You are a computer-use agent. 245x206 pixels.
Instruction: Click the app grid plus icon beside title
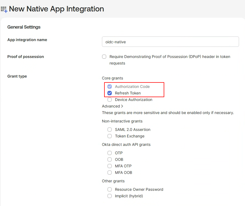click(x=4, y=9)
